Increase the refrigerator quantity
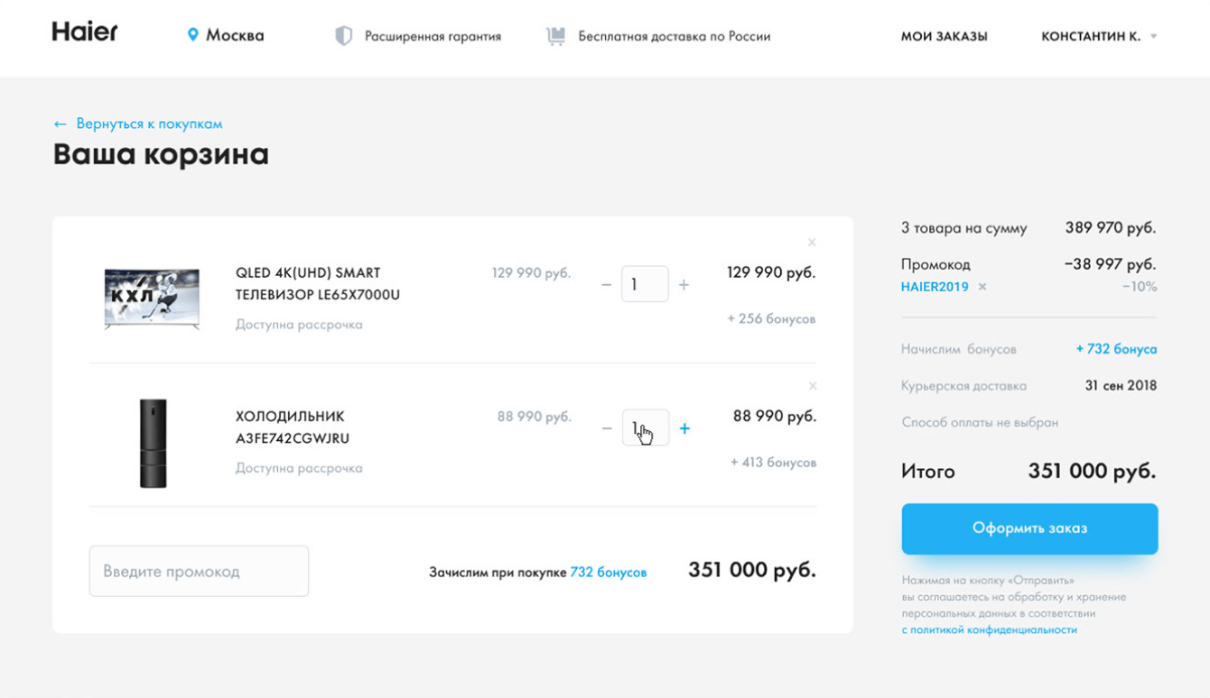1210x698 pixels. [684, 428]
